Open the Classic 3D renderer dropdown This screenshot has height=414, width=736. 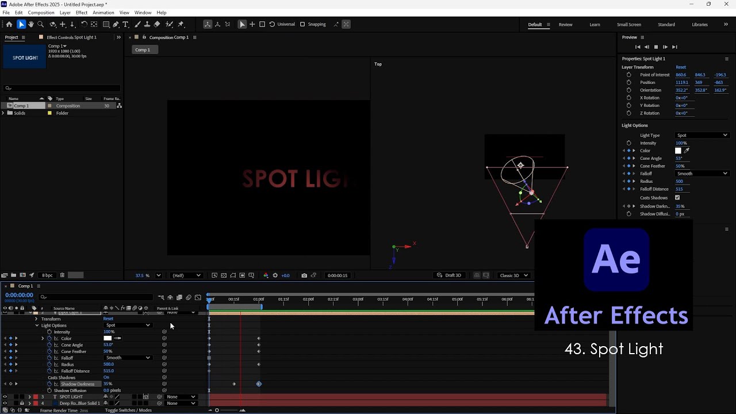(513, 275)
